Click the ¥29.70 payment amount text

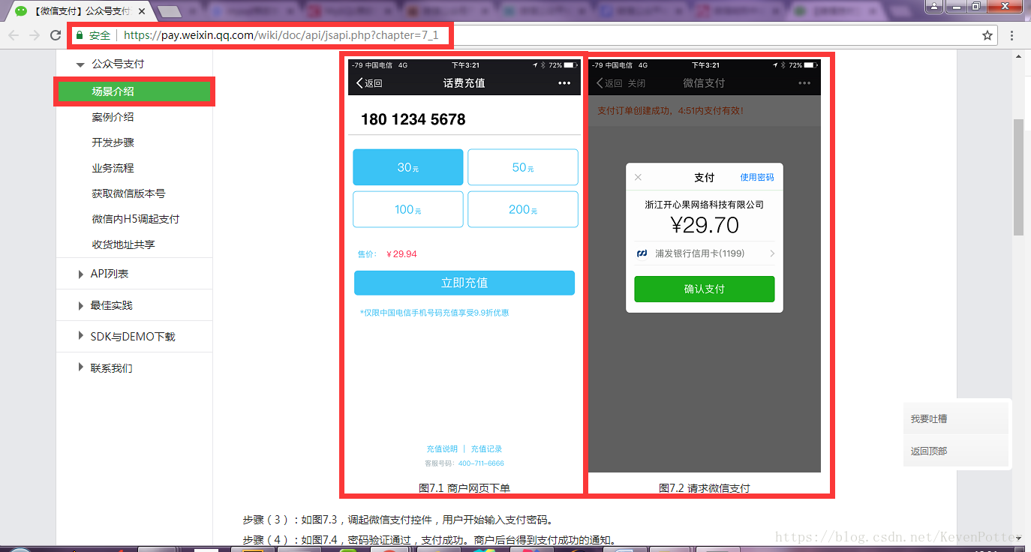tap(705, 225)
